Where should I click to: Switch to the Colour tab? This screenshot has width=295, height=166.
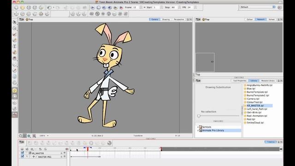pyautogui.click(x=250, y=19)
